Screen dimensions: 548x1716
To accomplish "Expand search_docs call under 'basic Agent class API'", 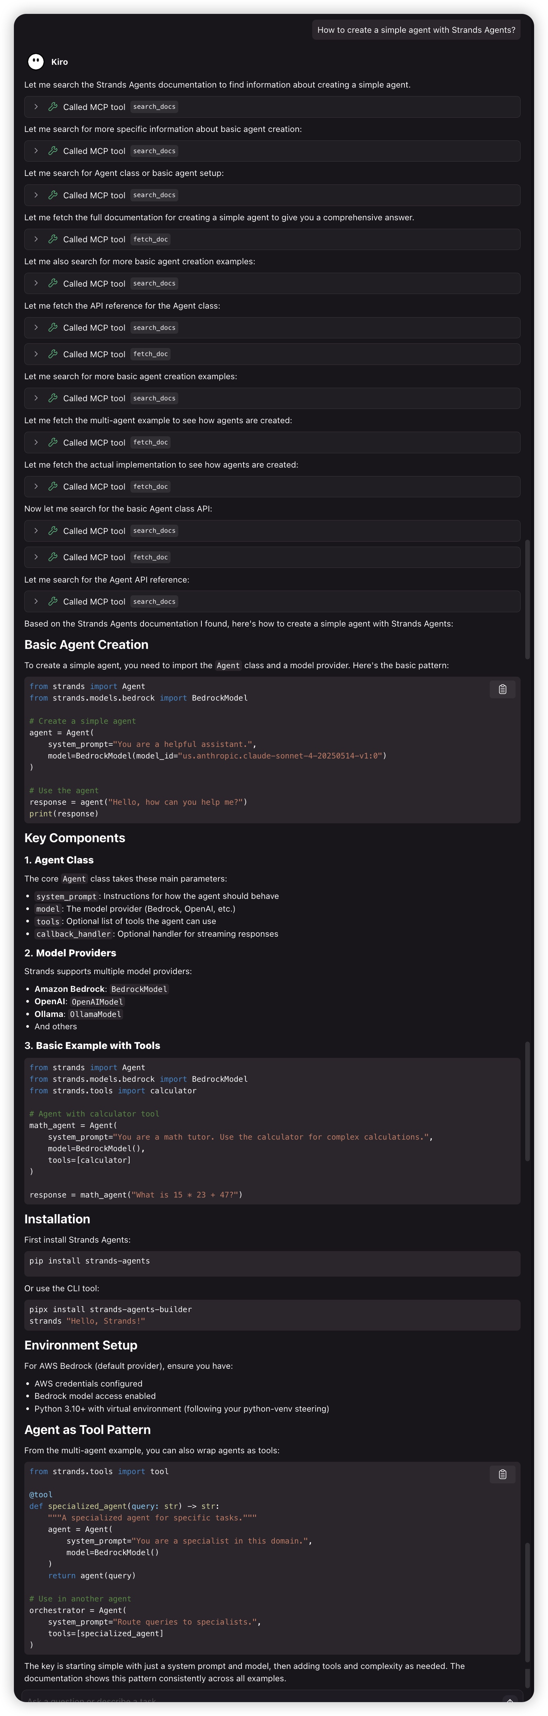I will 36,531.
